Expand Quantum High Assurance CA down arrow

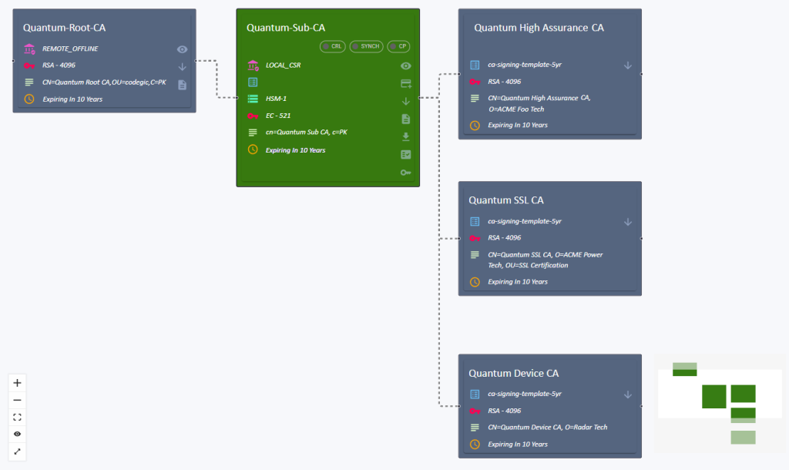628,65
